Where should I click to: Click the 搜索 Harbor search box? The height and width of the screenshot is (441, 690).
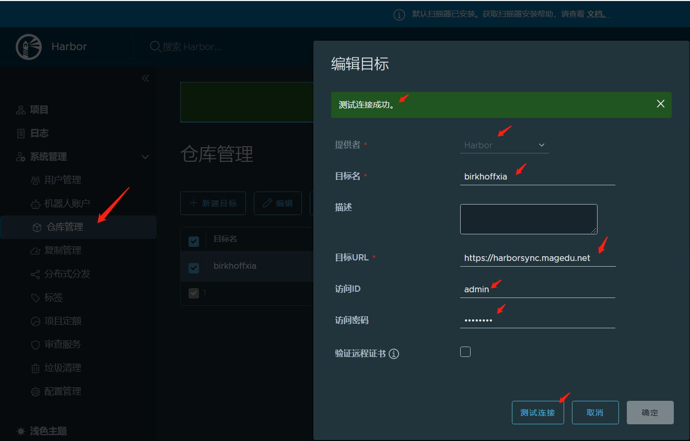pyautogui.click(x=192, y=47)
